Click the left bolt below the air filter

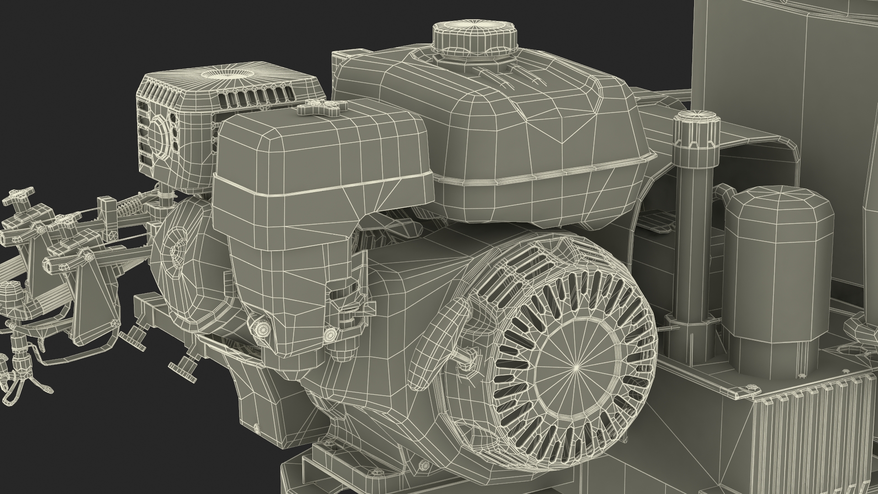[262, 328]
